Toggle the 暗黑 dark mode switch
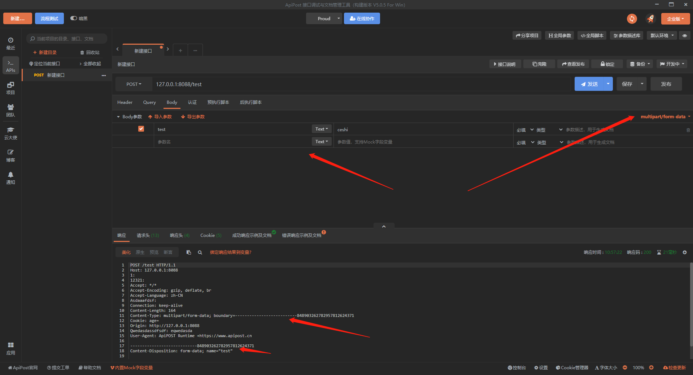The height and width of the screenshot is (375, 693). [x=74, y=18]
